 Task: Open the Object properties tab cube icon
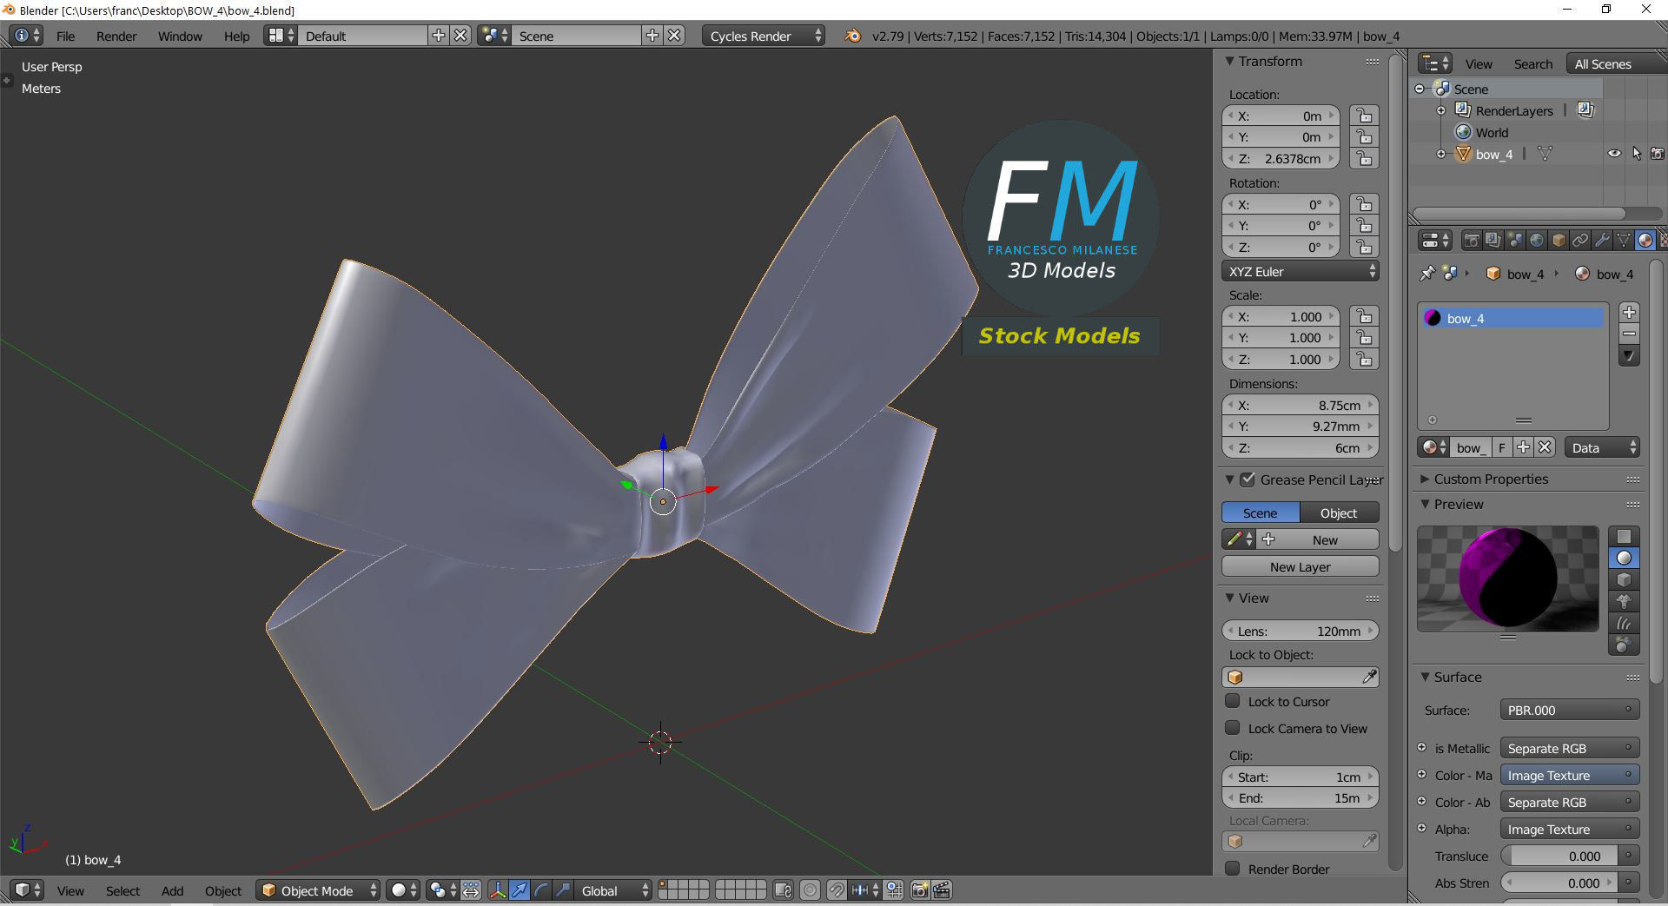[1559, 240]
